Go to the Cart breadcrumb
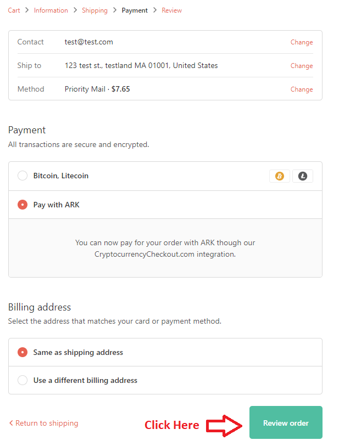Screen dimensions: 339x446 point(14,10)
